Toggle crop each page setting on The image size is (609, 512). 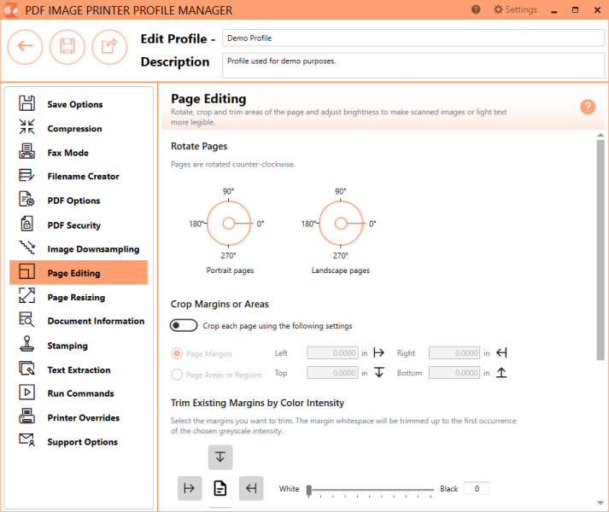coord(184,325)
